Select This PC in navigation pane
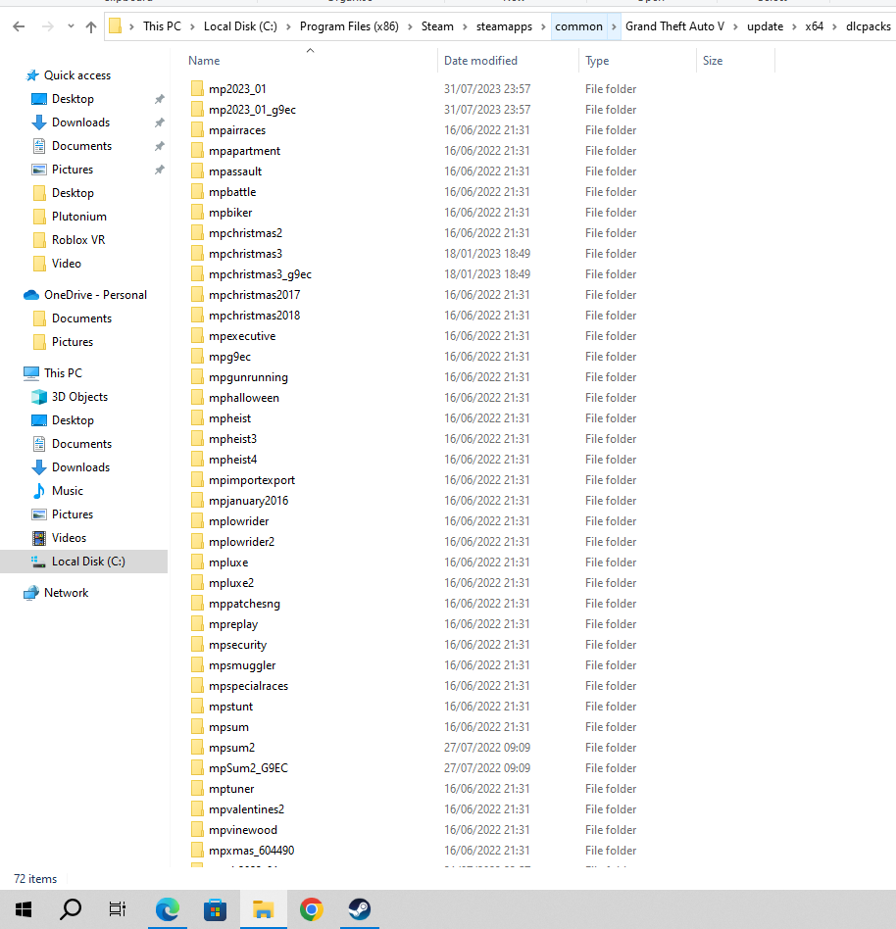 point(63,373)
